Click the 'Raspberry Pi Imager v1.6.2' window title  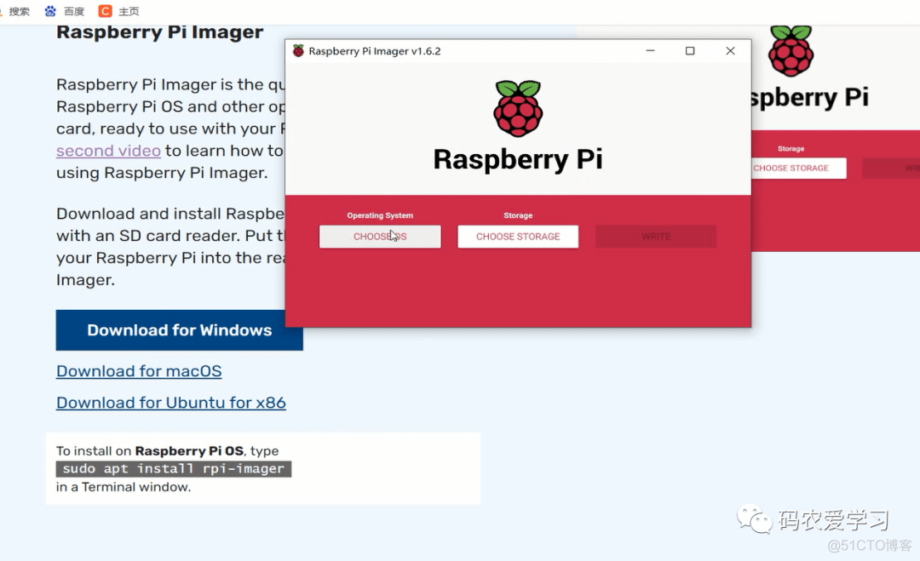[x=374, y=51]
